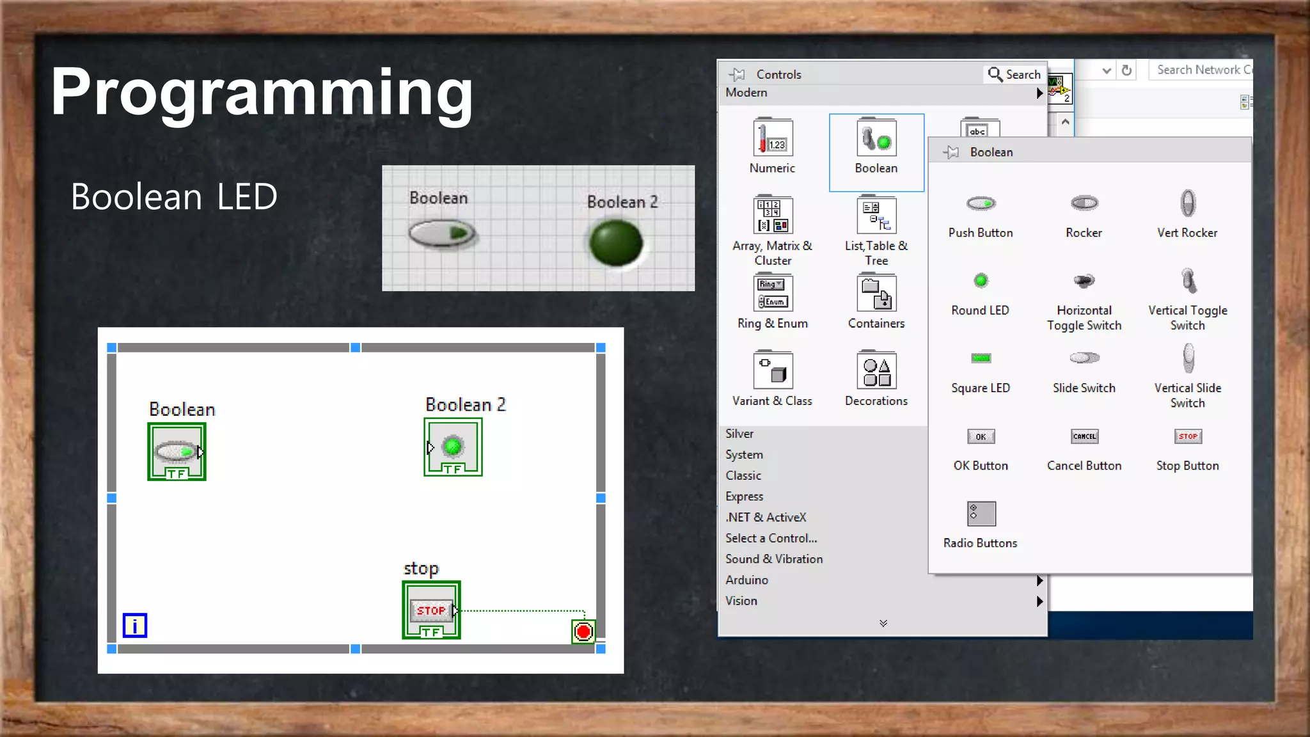Screen dimensions: 1310x737
Task: Click the VI connector pane icon
Action: [1060, 90]
